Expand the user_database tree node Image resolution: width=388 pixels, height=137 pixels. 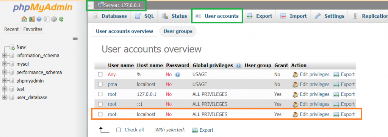(x=5, y=98)
